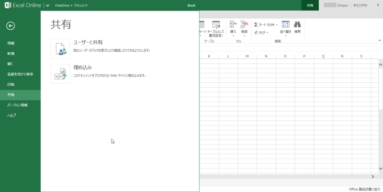Select column K header
The width and height of the screenshot is (383, 192).
[x=209, y=56]
